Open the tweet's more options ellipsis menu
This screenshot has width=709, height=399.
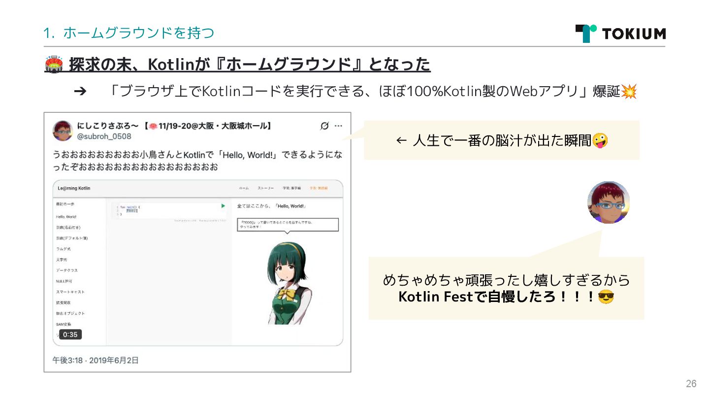(x=338, y=126)
